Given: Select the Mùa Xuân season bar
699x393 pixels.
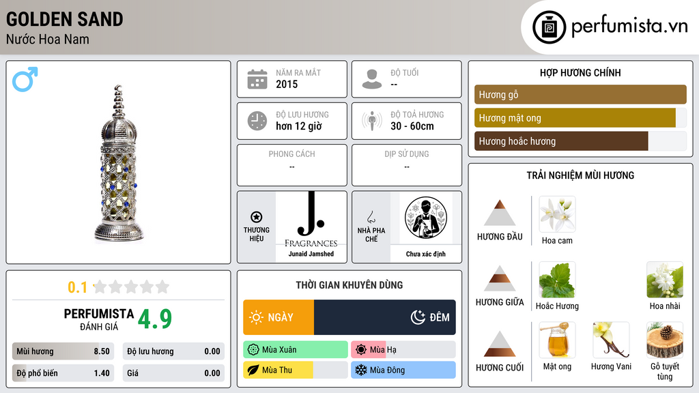Looking at the screenshot, I should point(296,350).
